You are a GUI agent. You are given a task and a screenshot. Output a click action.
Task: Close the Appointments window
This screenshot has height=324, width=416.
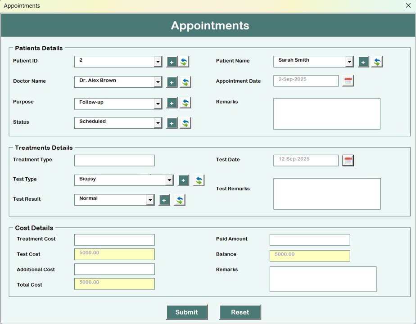click(408, 5)
